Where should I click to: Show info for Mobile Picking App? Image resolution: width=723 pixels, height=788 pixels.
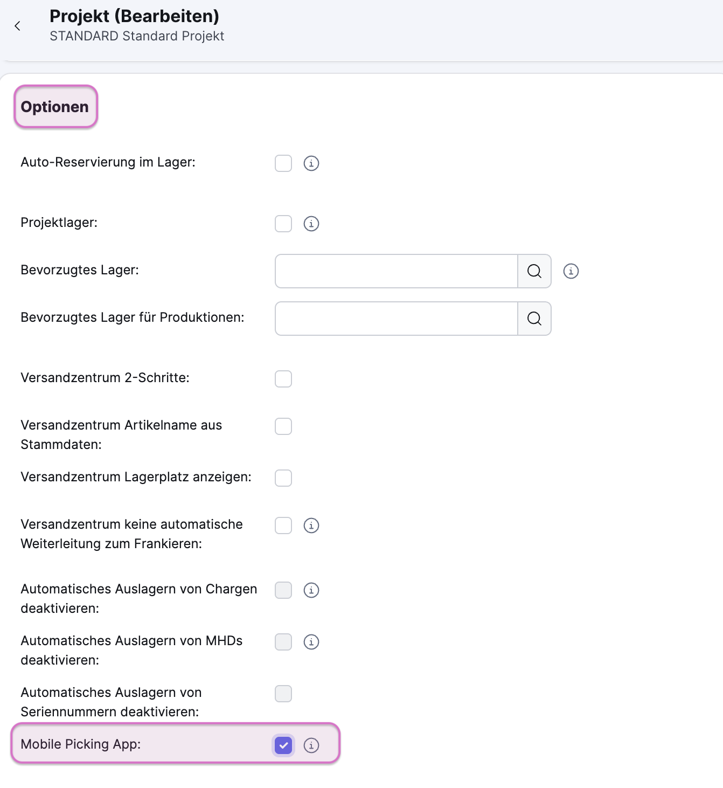(311, 745)
